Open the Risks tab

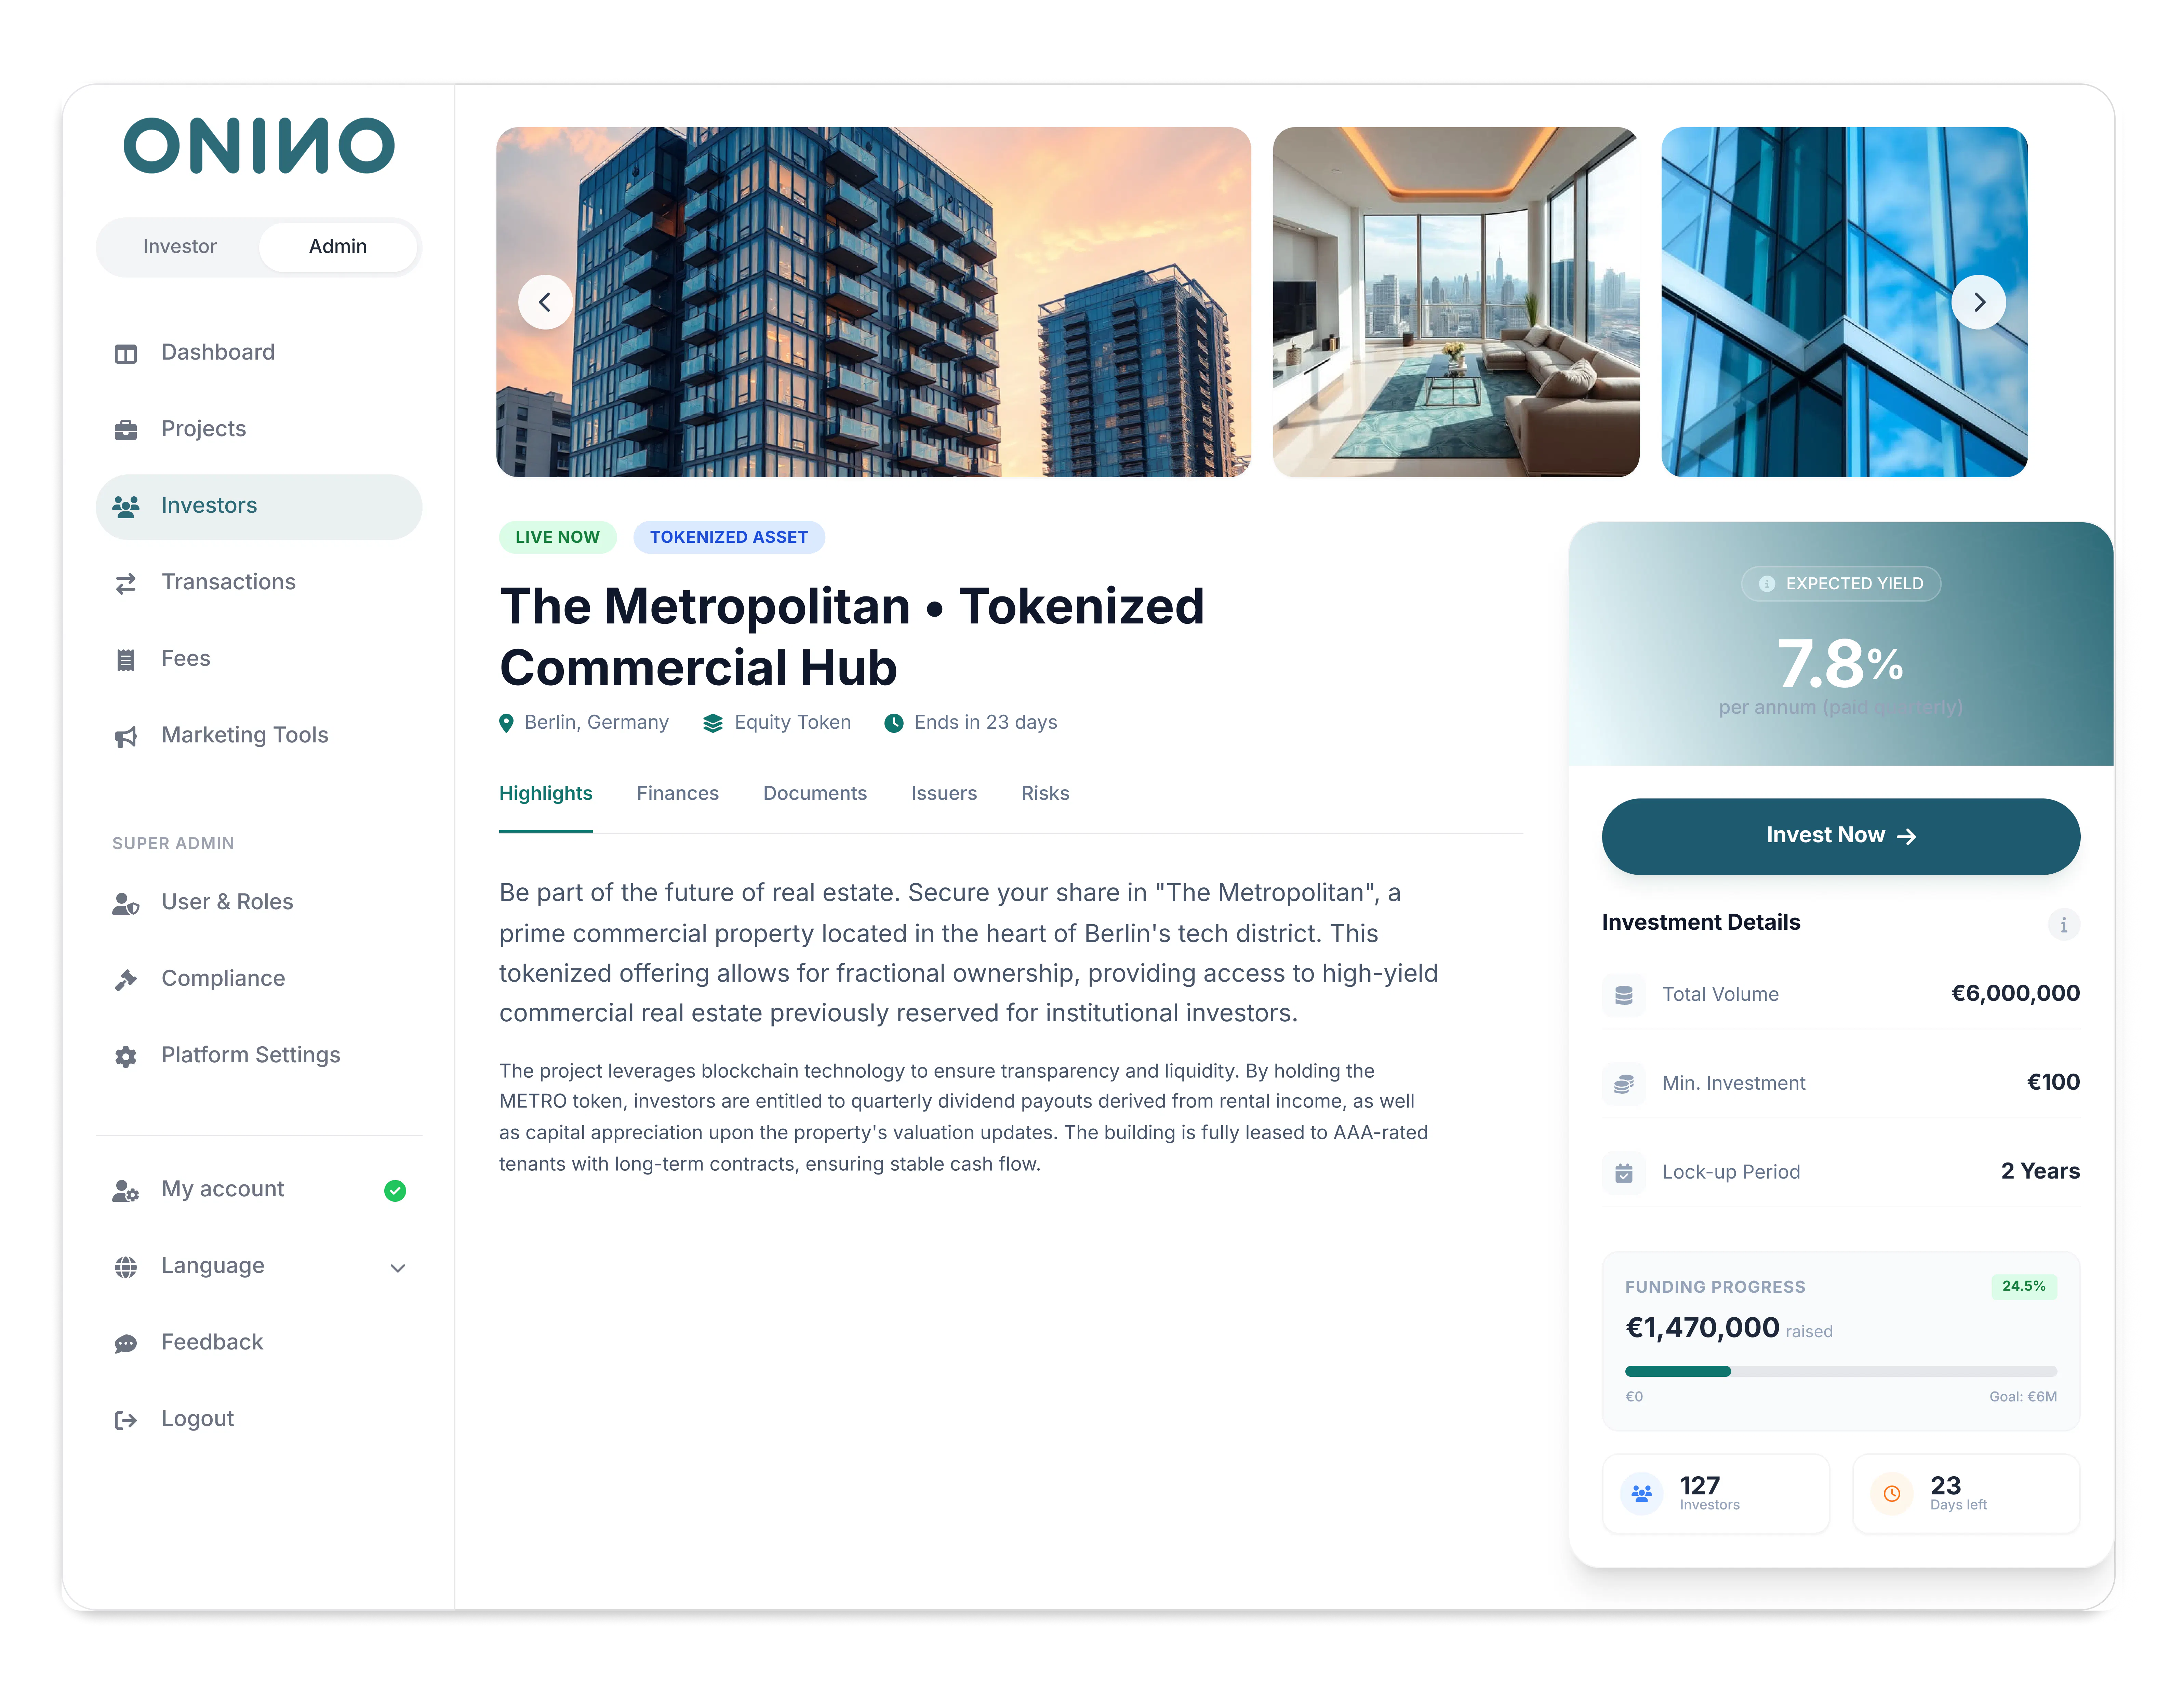pos(1046,794)
